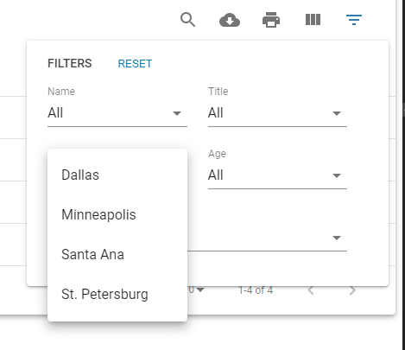This screenshot has height=350, width=405.
Task: Expand the Age filter dropdown
Action: coord(277,175)
